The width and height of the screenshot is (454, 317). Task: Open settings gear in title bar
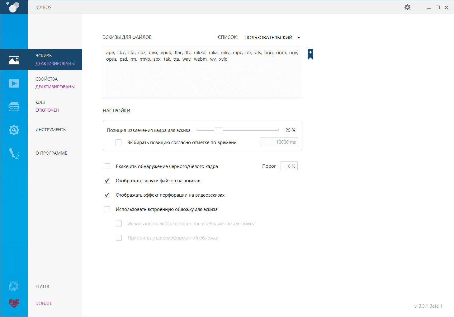click(x=407, y=7)
